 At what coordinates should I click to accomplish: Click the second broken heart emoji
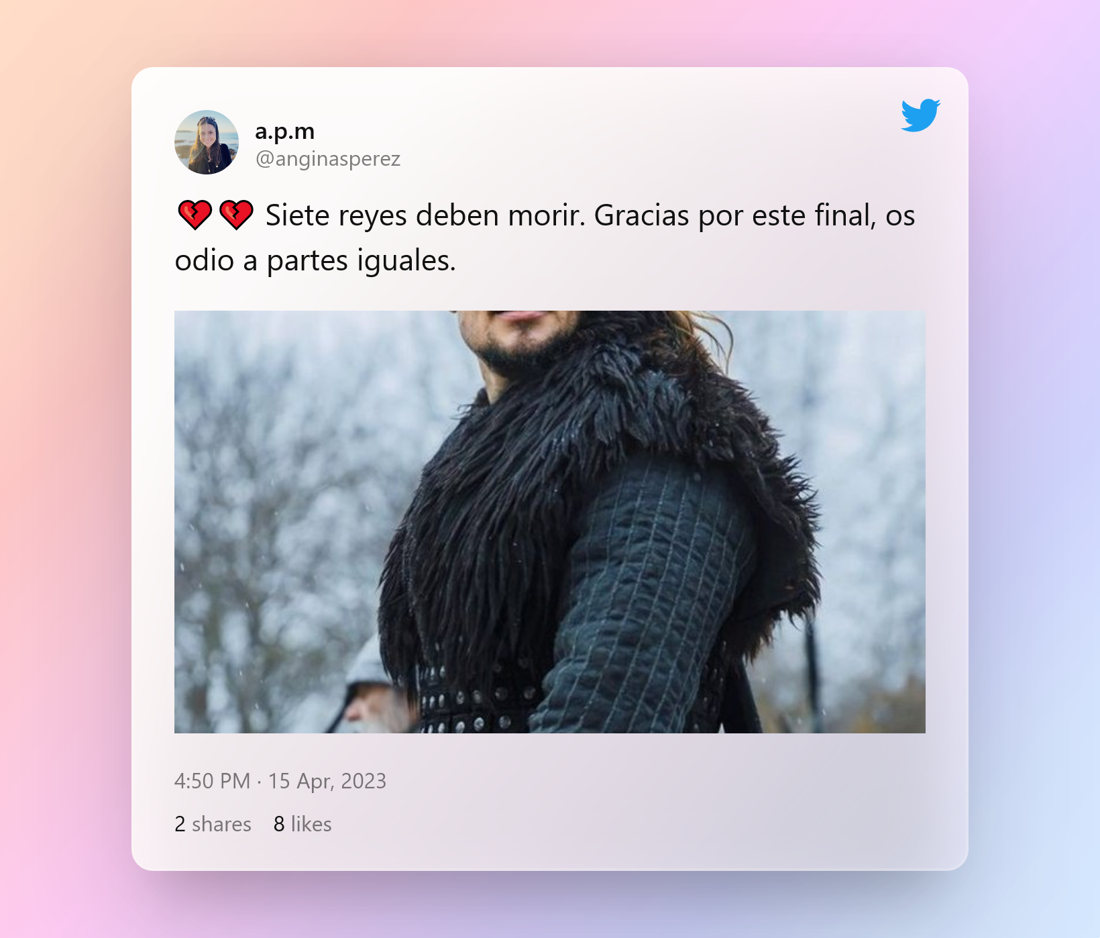[x=236, y=215]
